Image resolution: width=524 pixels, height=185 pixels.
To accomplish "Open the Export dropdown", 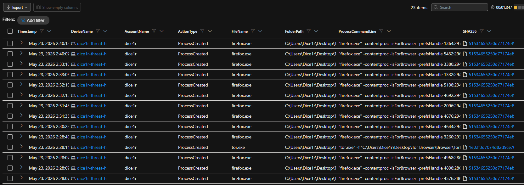I will pos(17,7).
